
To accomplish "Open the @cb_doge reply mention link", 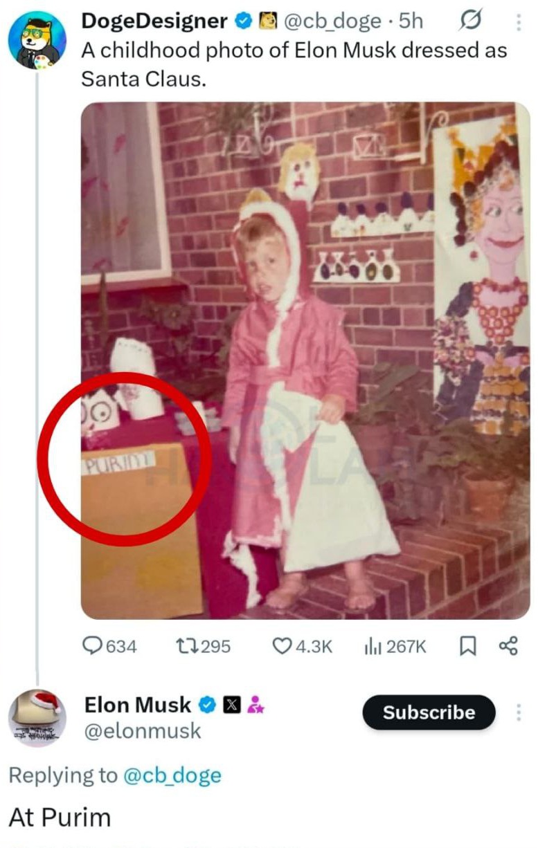I will (172, 775).
